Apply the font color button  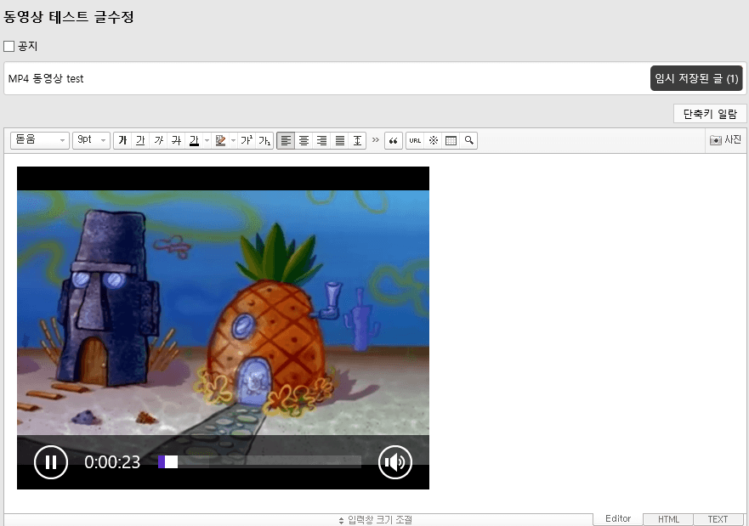coord(194,140)
